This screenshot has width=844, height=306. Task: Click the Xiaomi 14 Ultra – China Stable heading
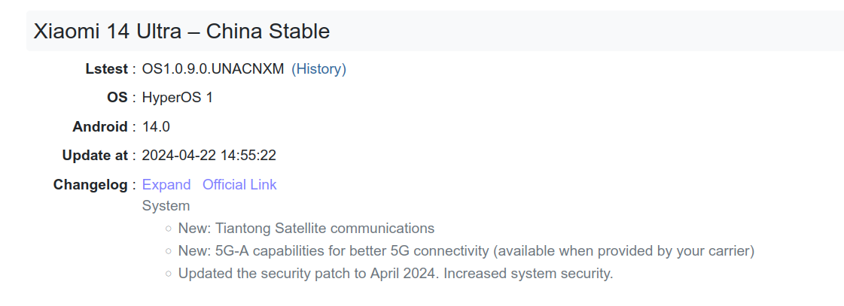pyautogui.click(x=181, y=31)
